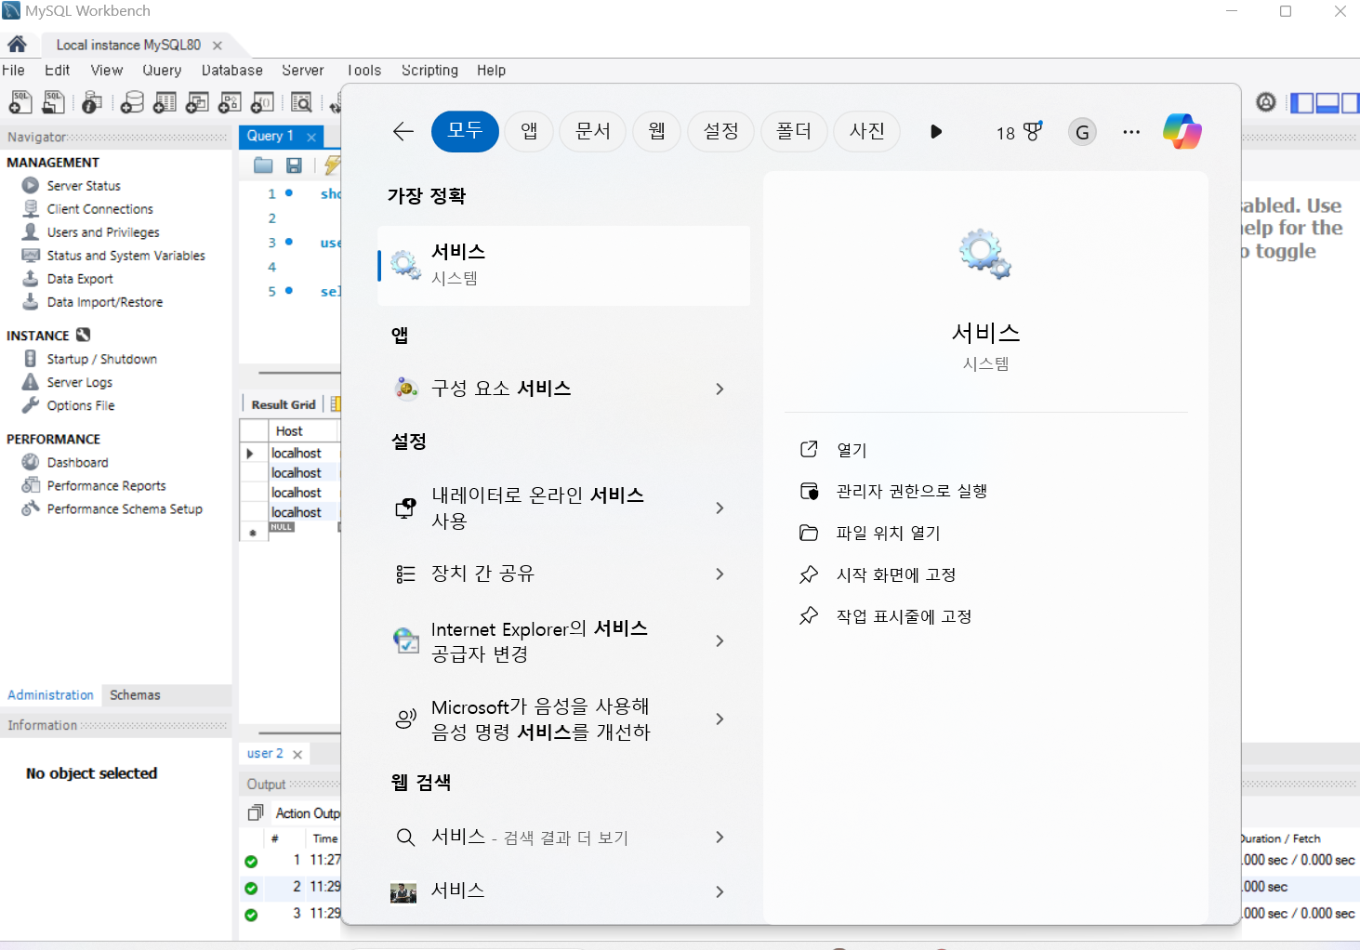Open more options ellipsis in search panel
This screenshot has height=950, width=1360.
click(1131, 132)
